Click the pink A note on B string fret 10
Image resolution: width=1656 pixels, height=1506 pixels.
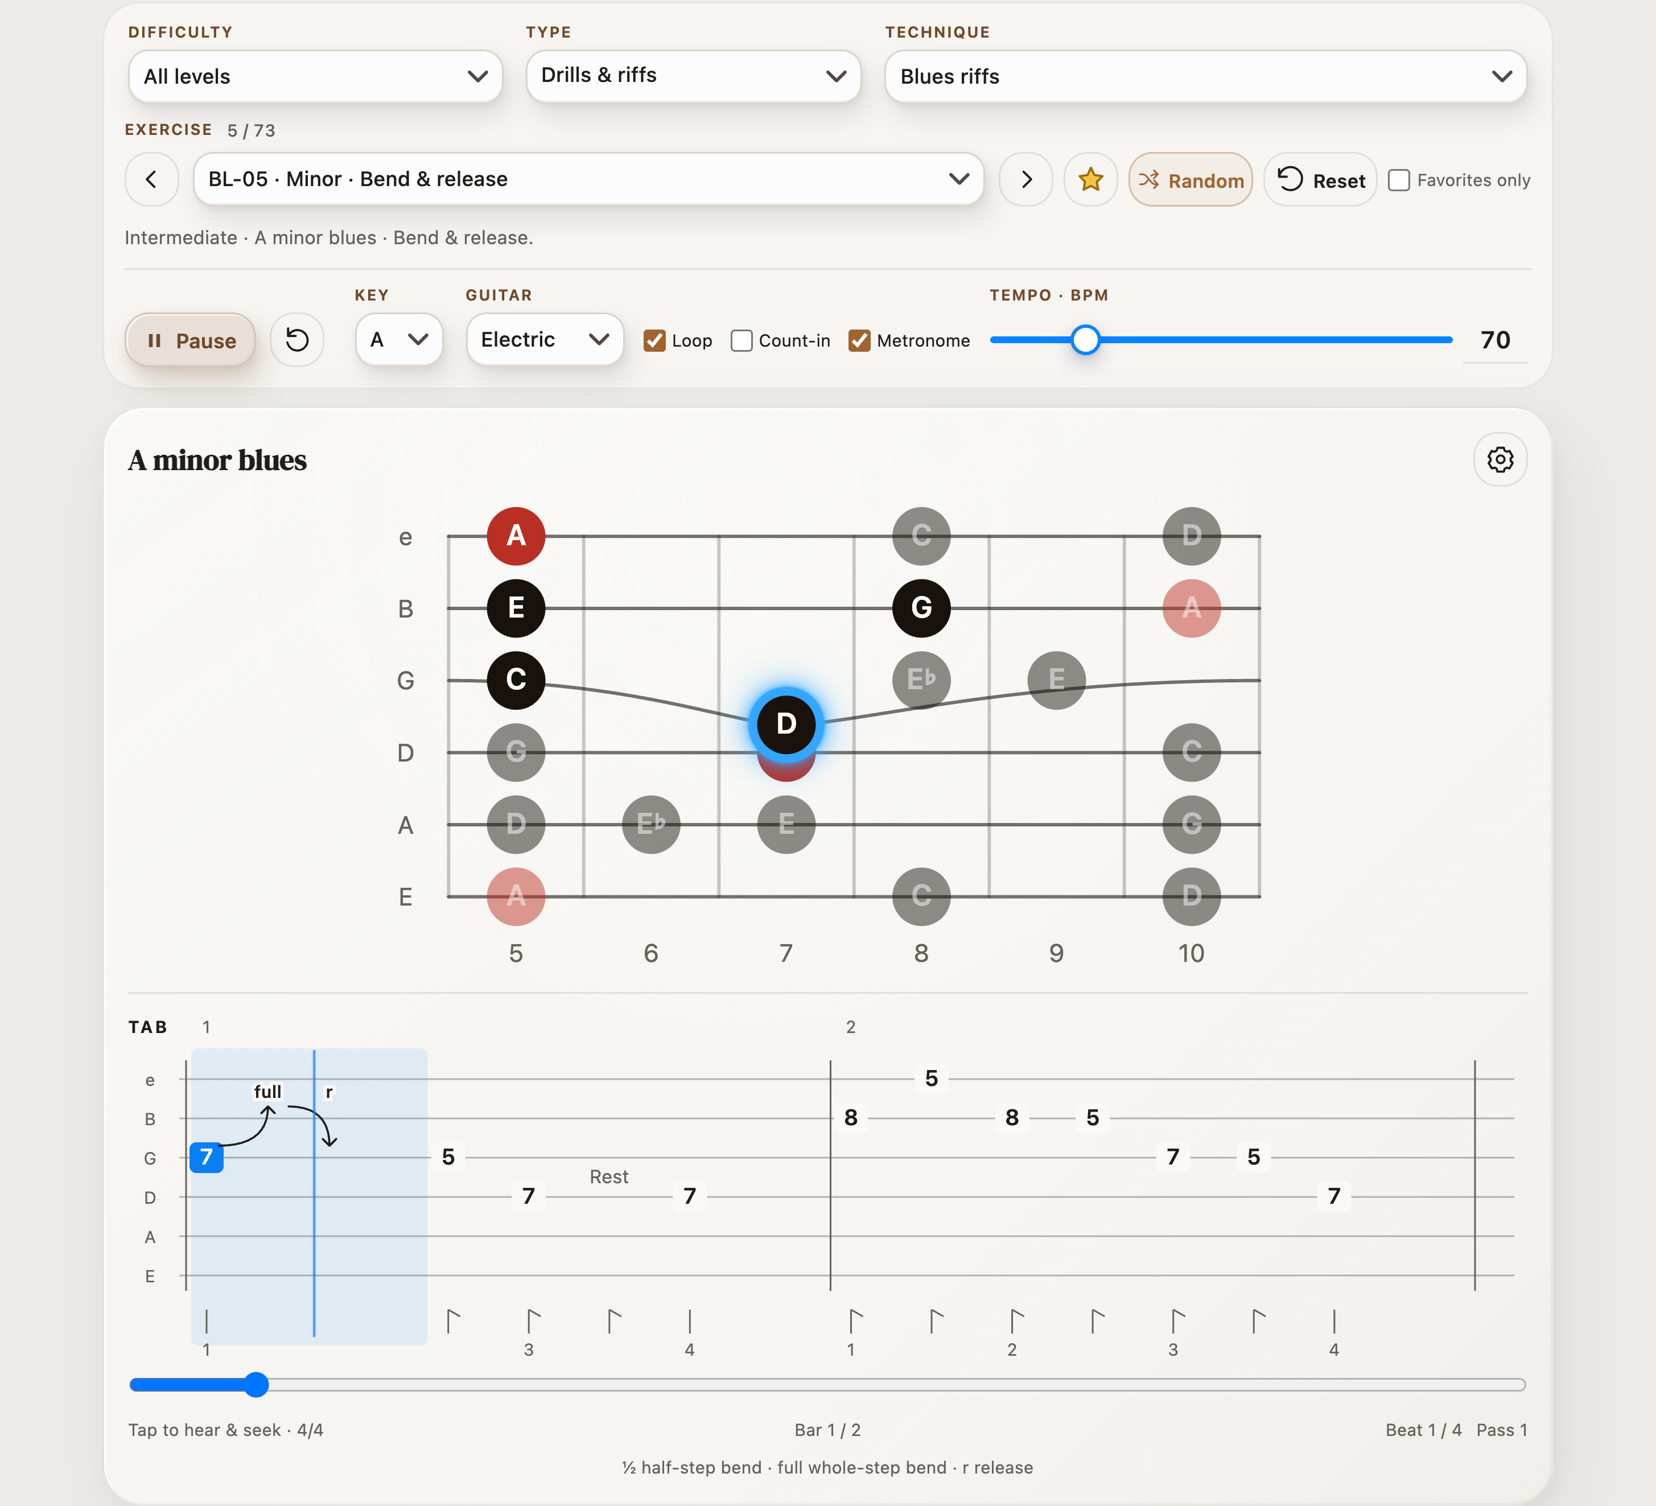pos(1191,608)
